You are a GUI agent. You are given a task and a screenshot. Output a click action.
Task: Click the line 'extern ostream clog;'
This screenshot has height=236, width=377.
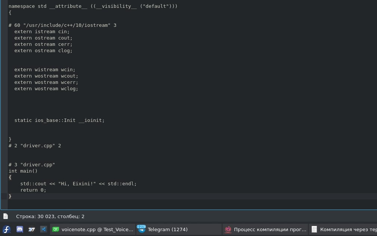click(x=43, y=51)
